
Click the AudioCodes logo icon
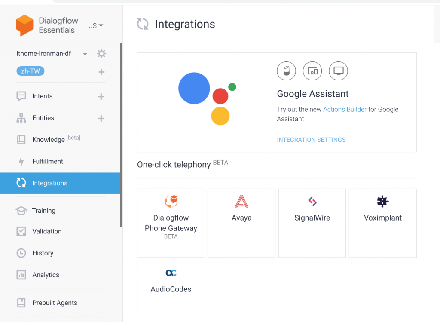click(x=171, y=273)
